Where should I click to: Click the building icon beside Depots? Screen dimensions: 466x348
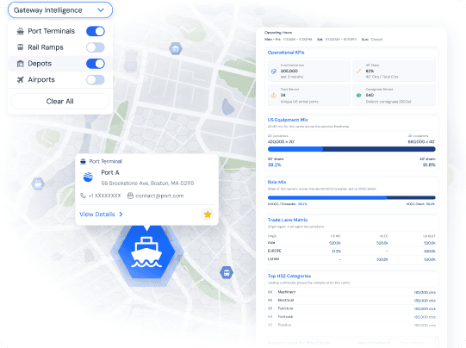(20, 64)
